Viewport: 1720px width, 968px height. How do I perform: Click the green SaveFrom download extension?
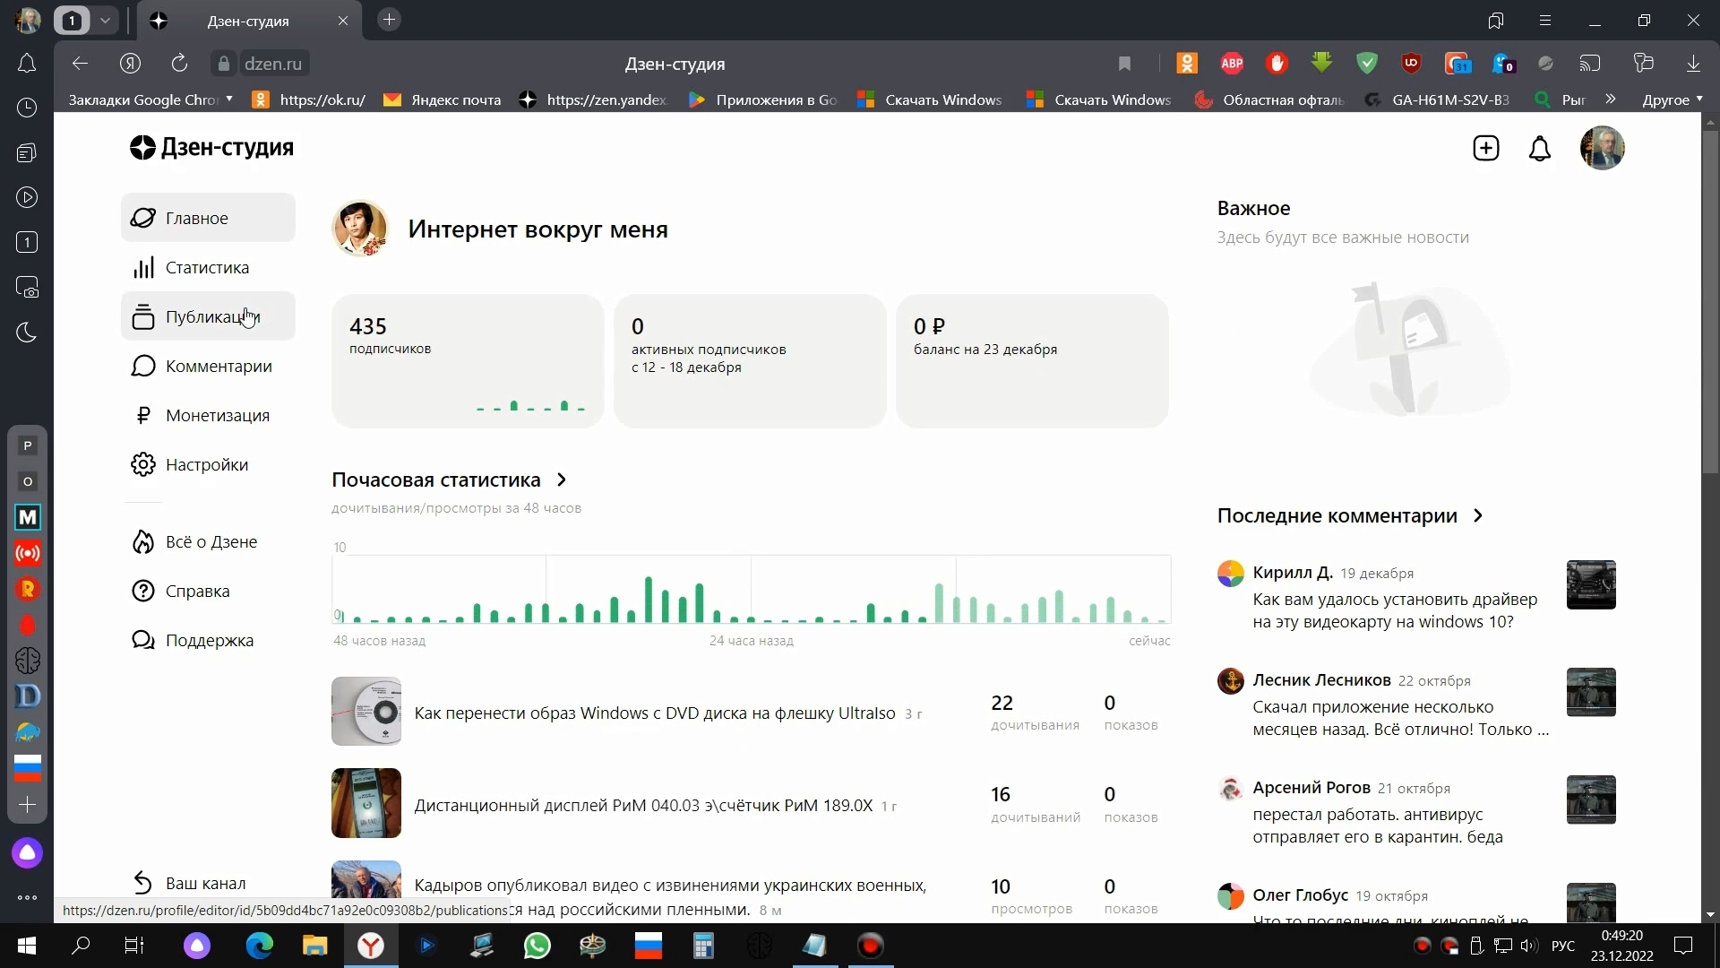pos(1322,63)
